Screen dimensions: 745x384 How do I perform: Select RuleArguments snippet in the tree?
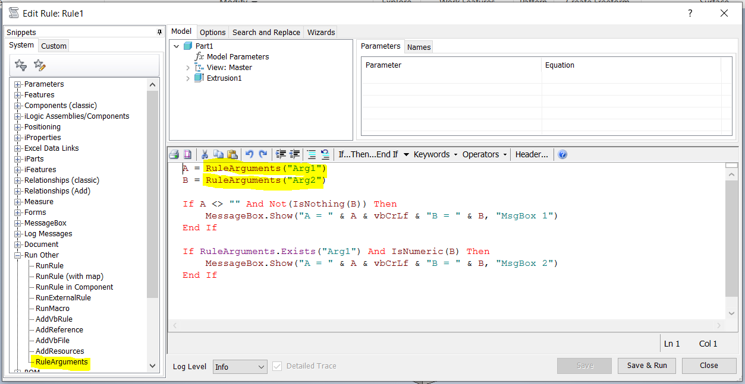click(61, 362)
